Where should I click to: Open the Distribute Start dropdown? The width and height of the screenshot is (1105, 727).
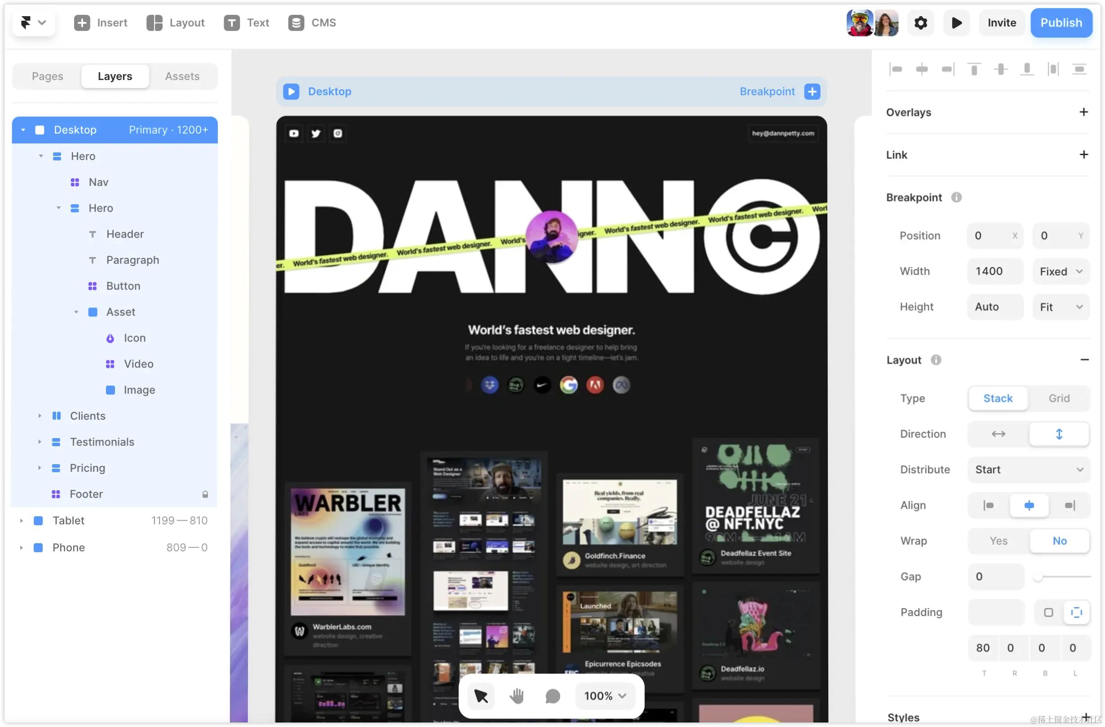pyautogui.click(x=1028, y=470)
